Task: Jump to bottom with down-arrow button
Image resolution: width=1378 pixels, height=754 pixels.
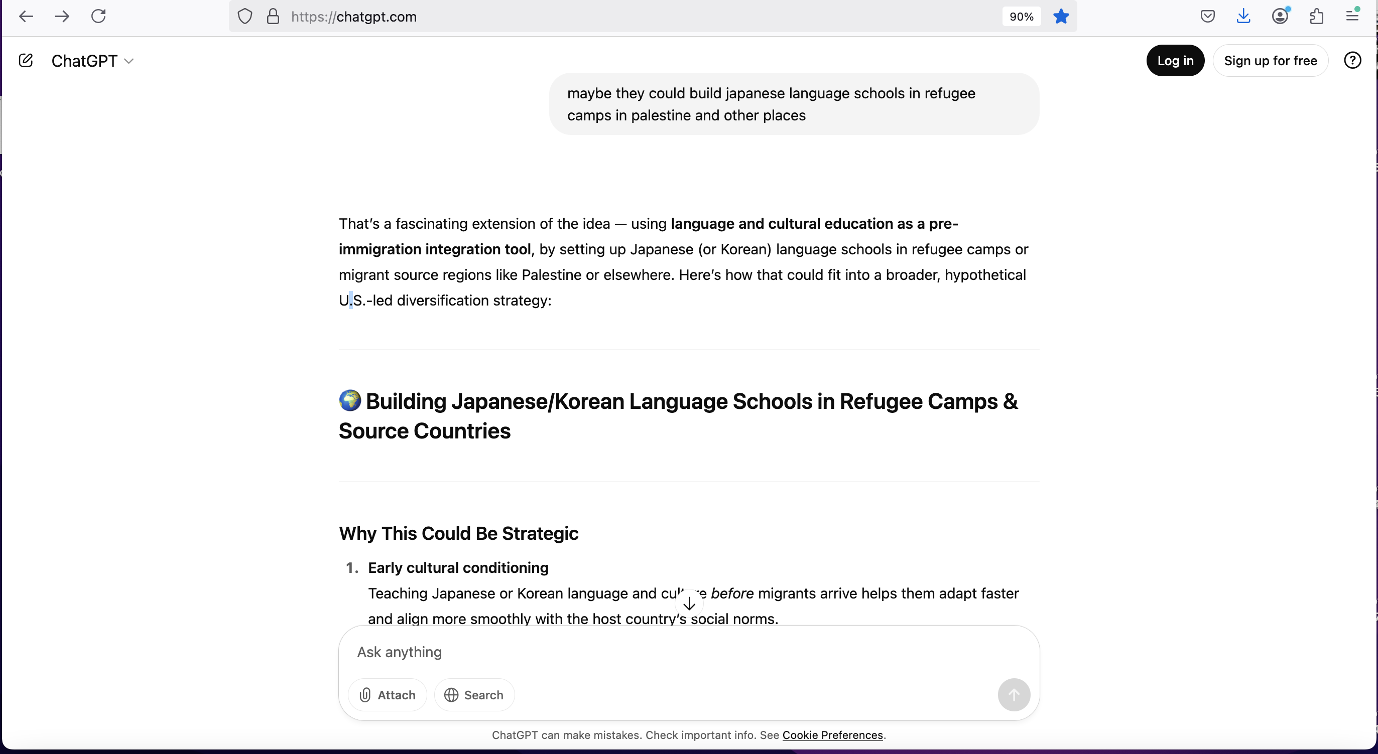Action: click(x=689, y=604)
